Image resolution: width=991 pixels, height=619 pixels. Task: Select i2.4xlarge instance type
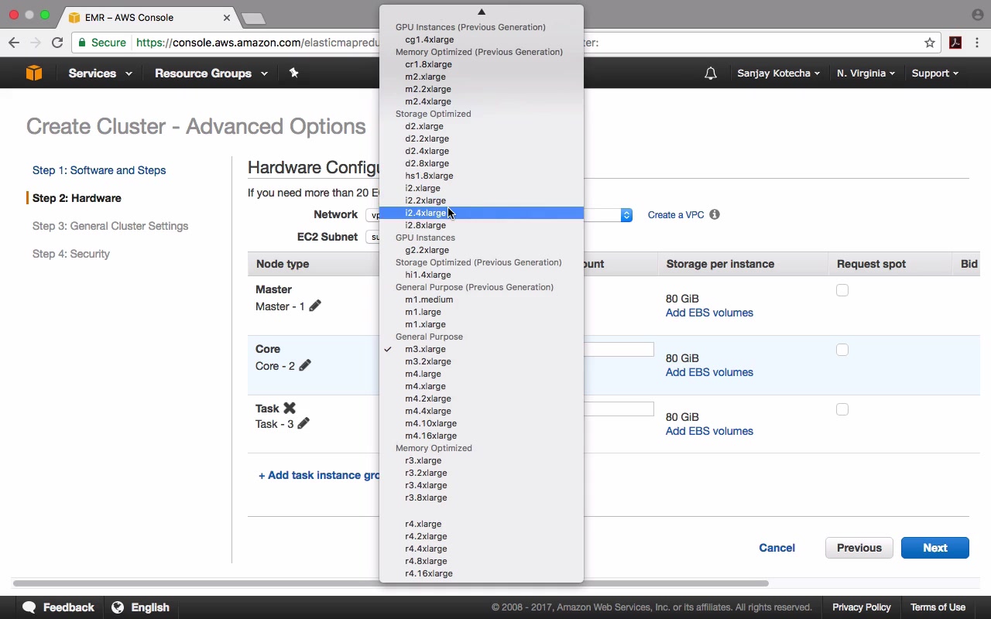[x=481, y=213]
